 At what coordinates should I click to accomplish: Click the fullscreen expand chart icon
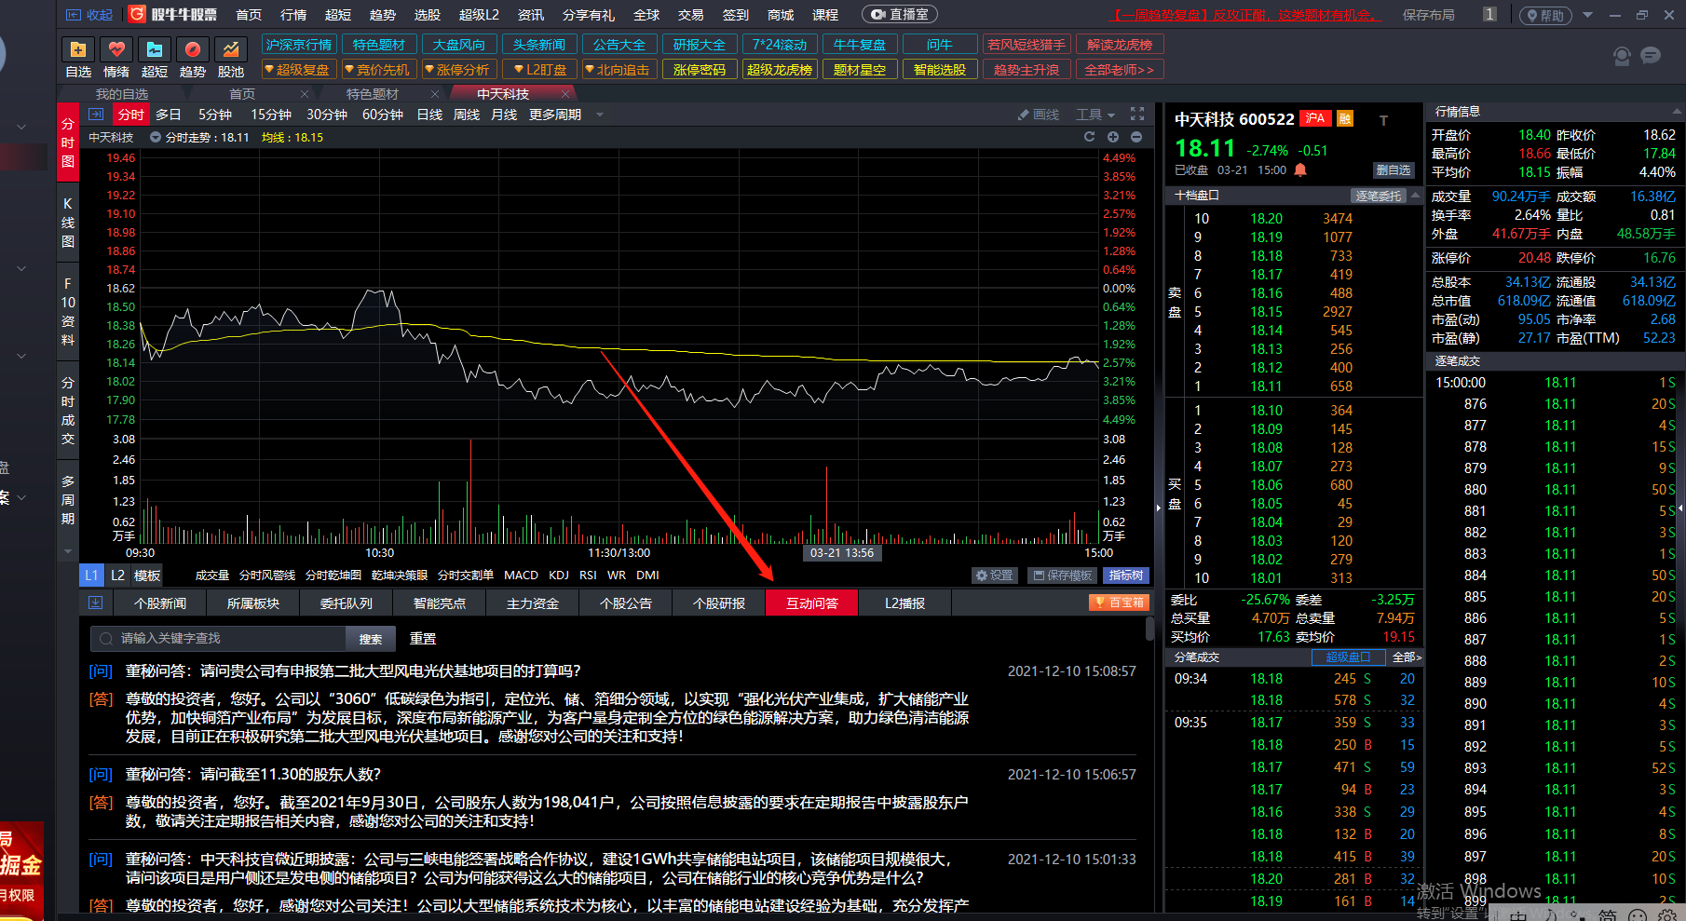1137,114
